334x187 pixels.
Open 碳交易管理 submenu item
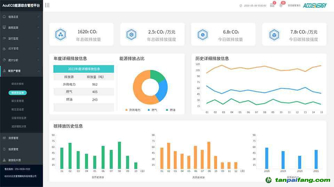[18, 101]
